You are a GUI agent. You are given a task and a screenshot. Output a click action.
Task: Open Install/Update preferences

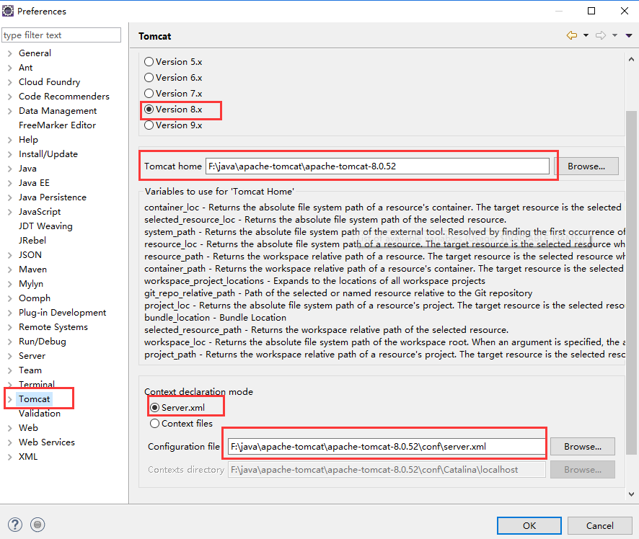pyautogui.click(x=48, y=154)
